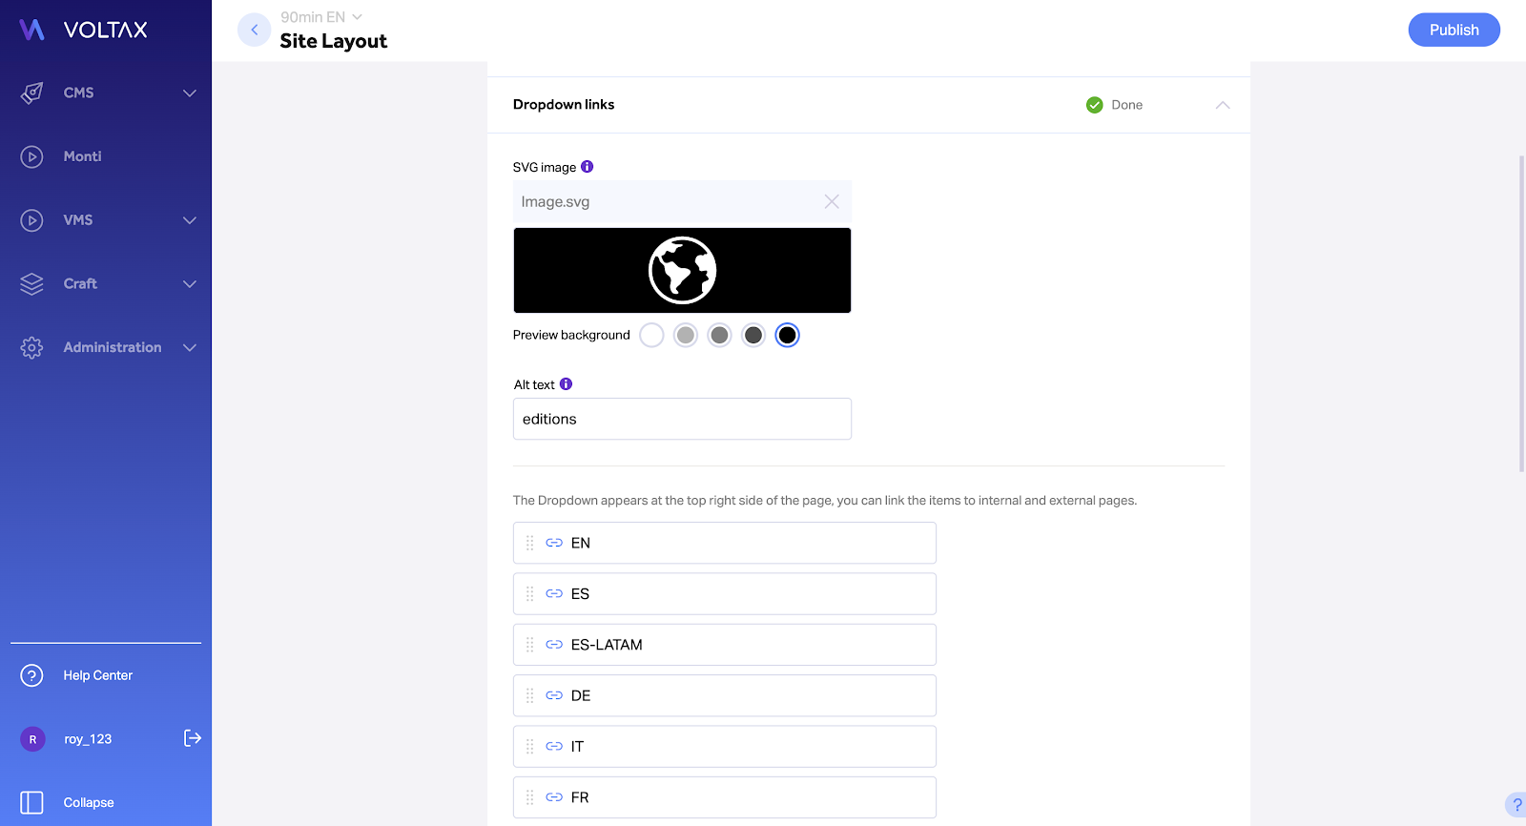Collapse the Dropdown links section

(x=1223, y=105)
